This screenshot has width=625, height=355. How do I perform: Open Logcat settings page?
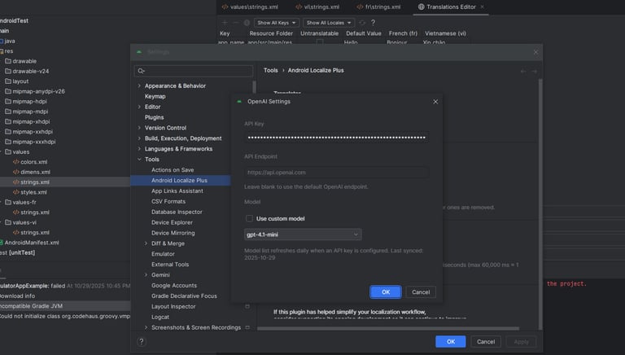point(160,317)
